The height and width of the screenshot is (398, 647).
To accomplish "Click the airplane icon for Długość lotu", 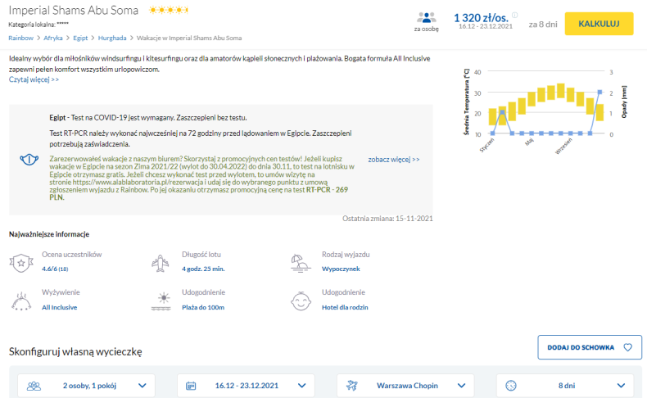I will pos(161,263).
